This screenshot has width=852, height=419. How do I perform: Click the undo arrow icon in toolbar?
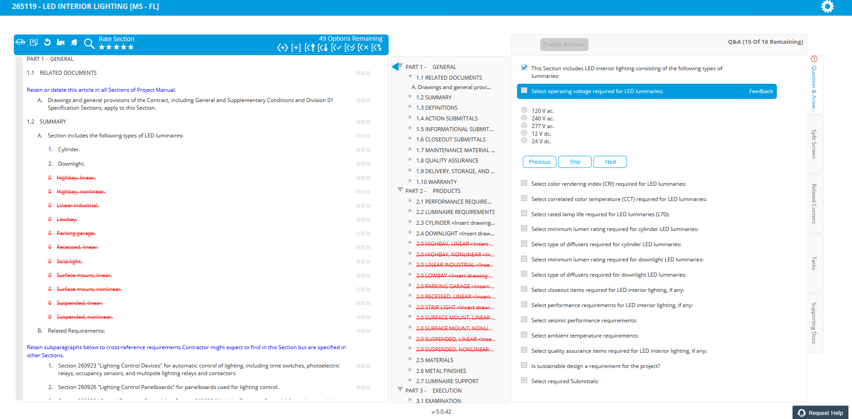pos(47,43)
